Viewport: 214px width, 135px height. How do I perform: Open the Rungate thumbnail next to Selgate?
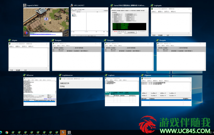coord(77,57)
